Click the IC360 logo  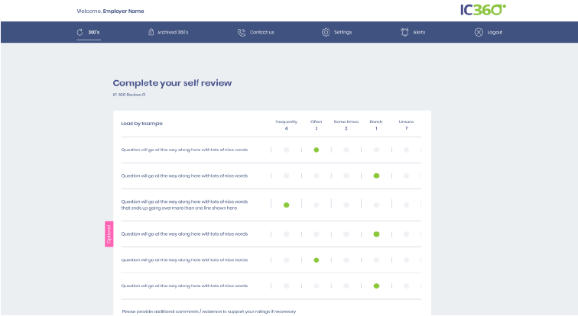[x=482, y=10]
